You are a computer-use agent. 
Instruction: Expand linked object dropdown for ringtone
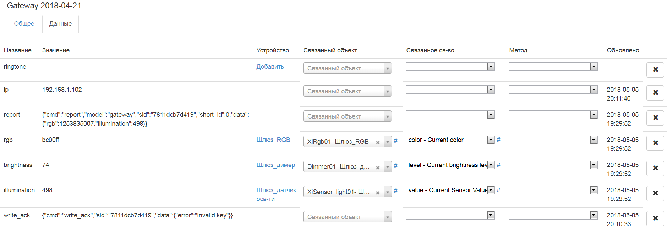pos(388,68)
